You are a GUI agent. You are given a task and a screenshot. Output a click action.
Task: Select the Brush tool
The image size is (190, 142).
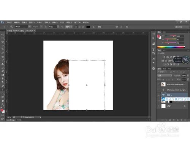click(3, 61)
